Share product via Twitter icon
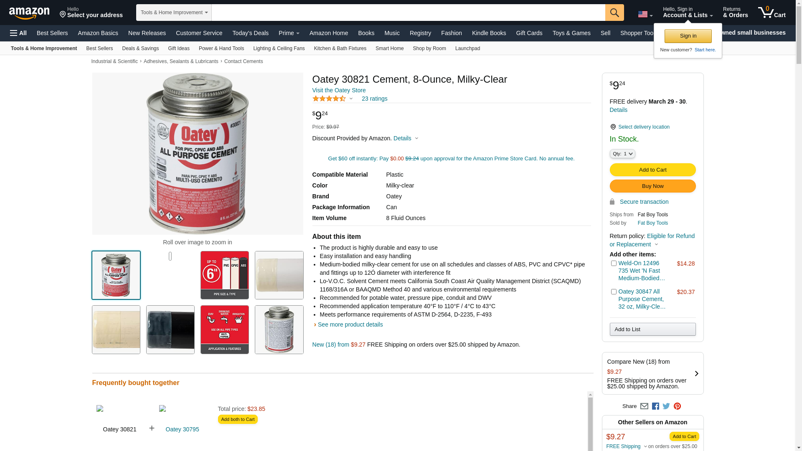802x451 pixels. [x=666, y=406]
